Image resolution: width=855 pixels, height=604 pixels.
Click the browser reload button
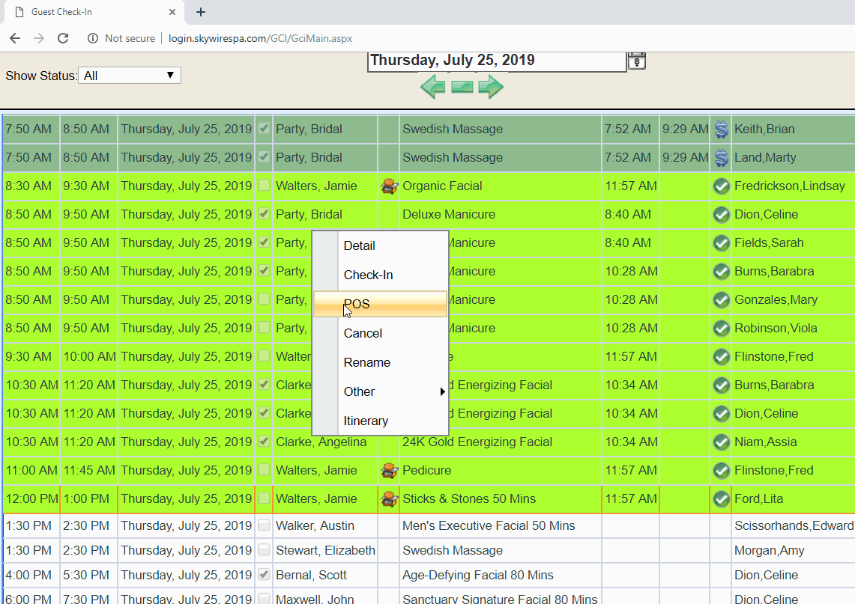click(x=63, y=38)
